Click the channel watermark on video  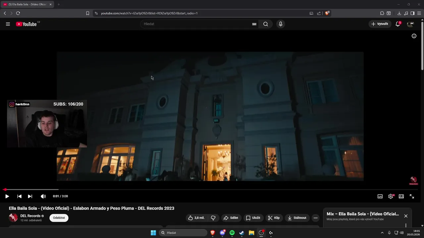[x=413, y=180]
